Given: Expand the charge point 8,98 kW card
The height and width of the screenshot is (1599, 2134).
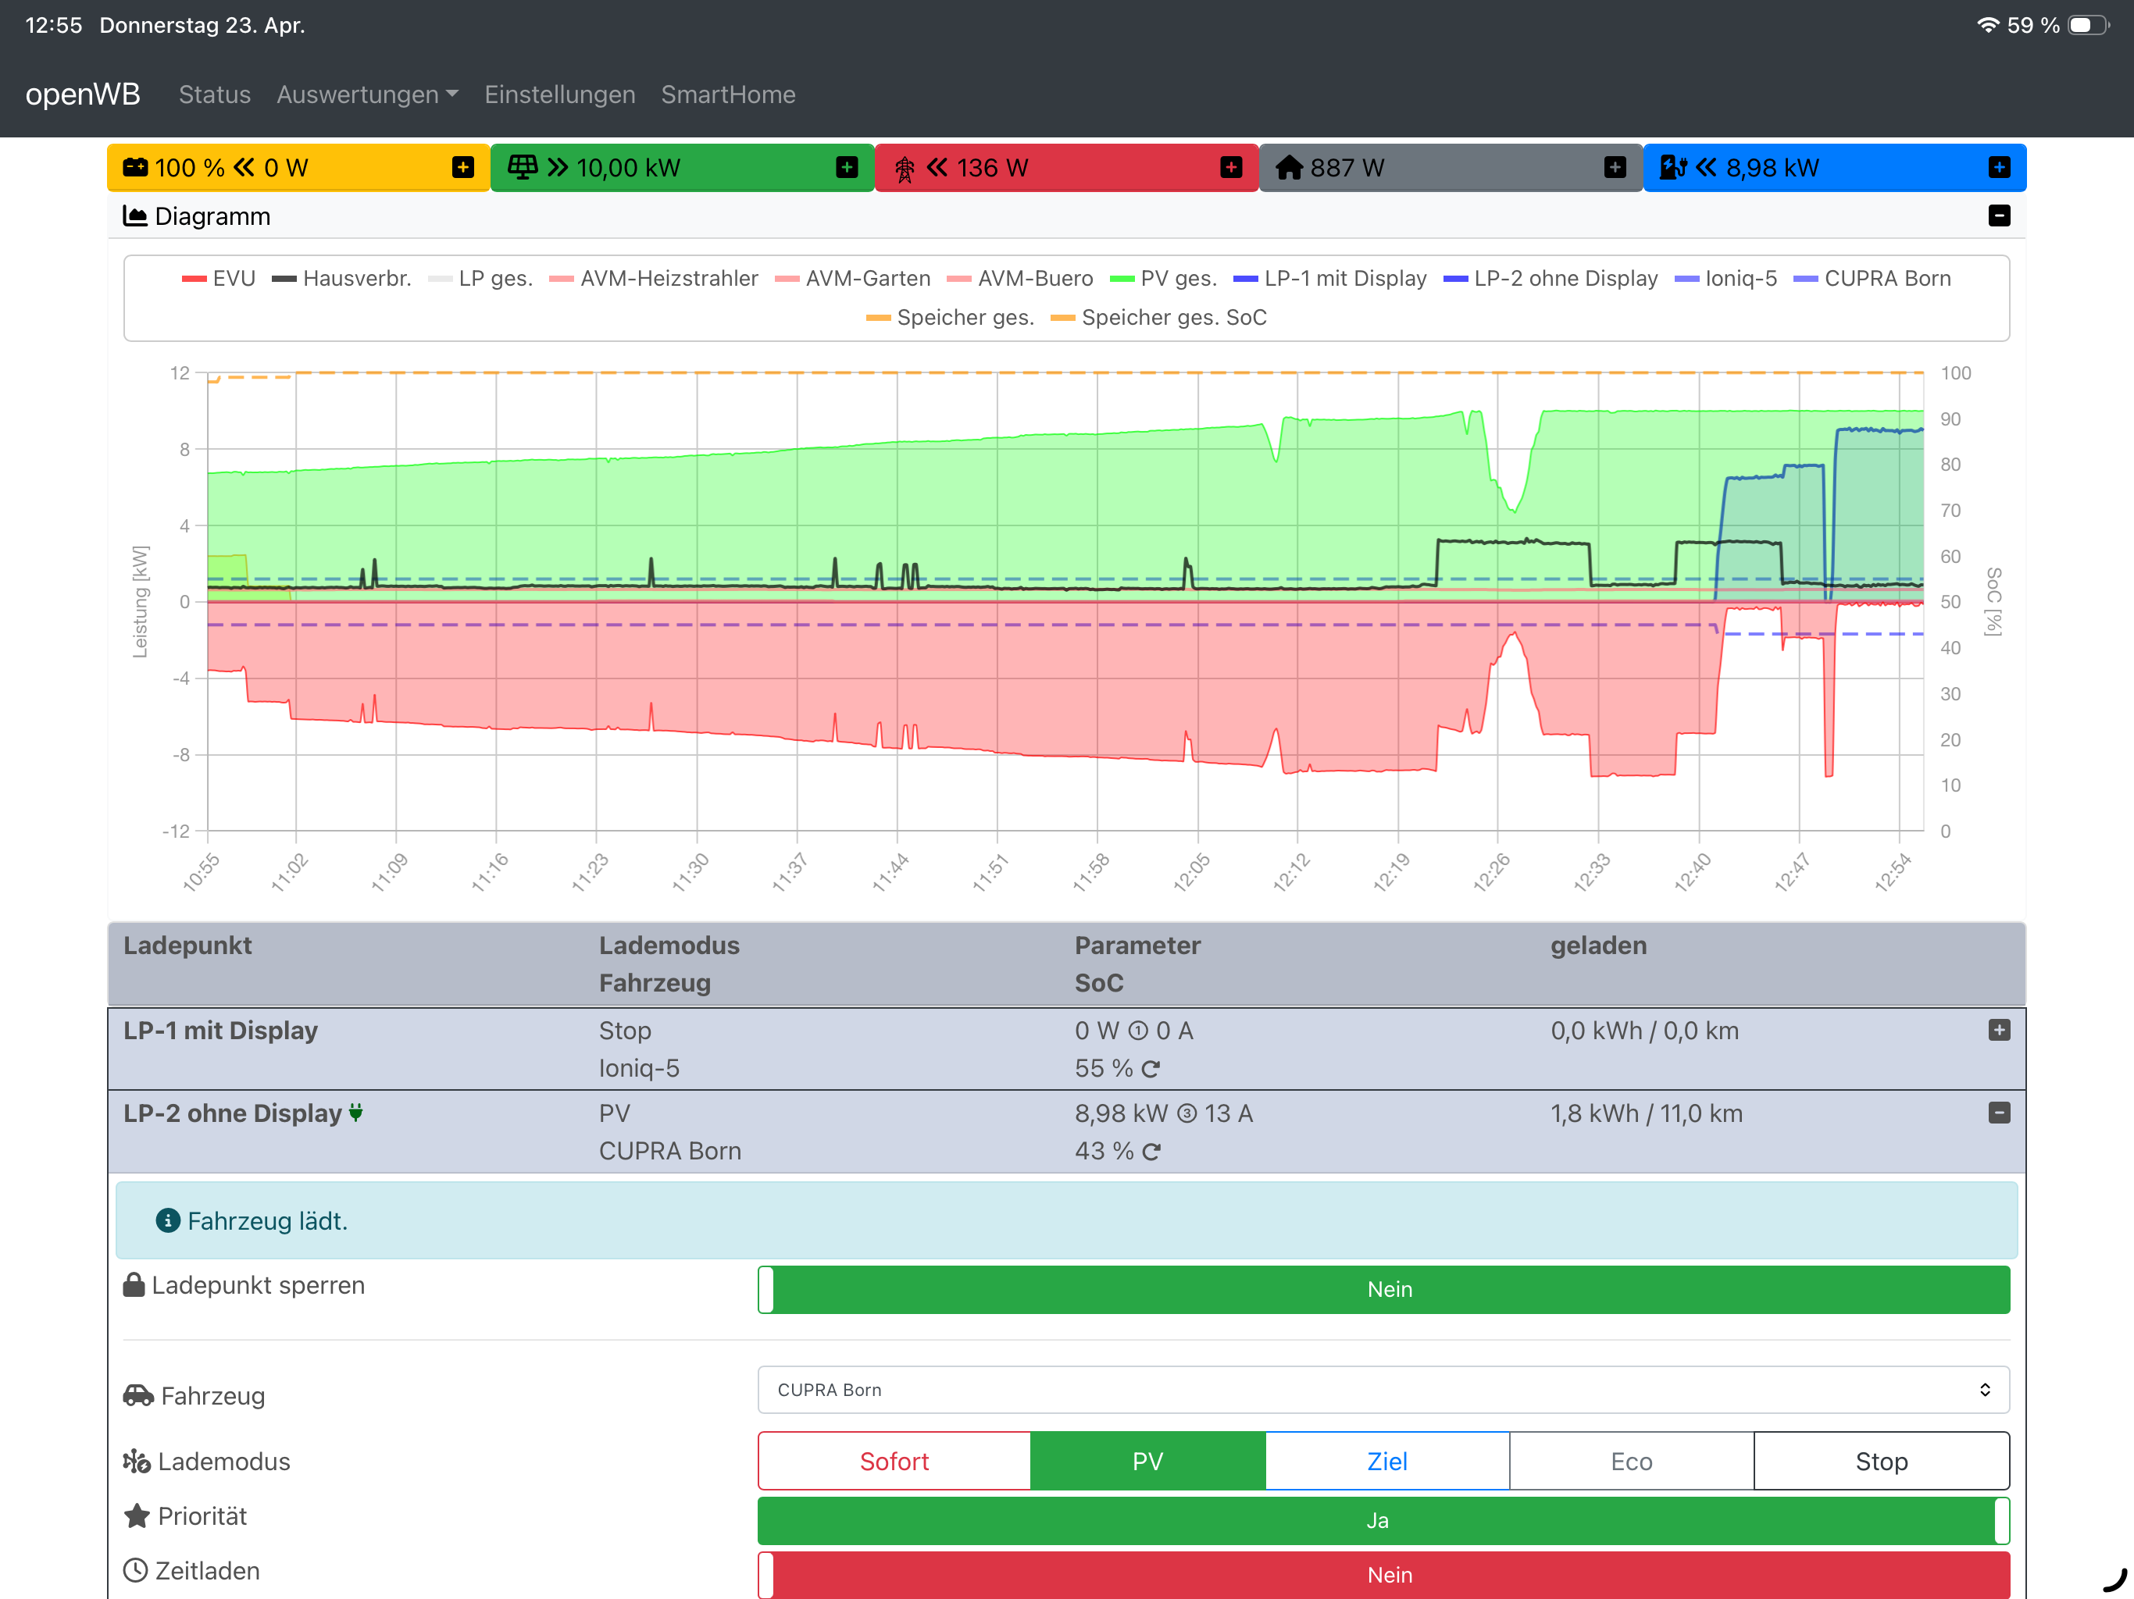Looking at the screenshot, I should click(x=1998, y=168).
